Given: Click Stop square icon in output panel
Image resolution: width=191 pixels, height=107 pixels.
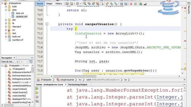Looking at the screenshot, I should (37, 97).
